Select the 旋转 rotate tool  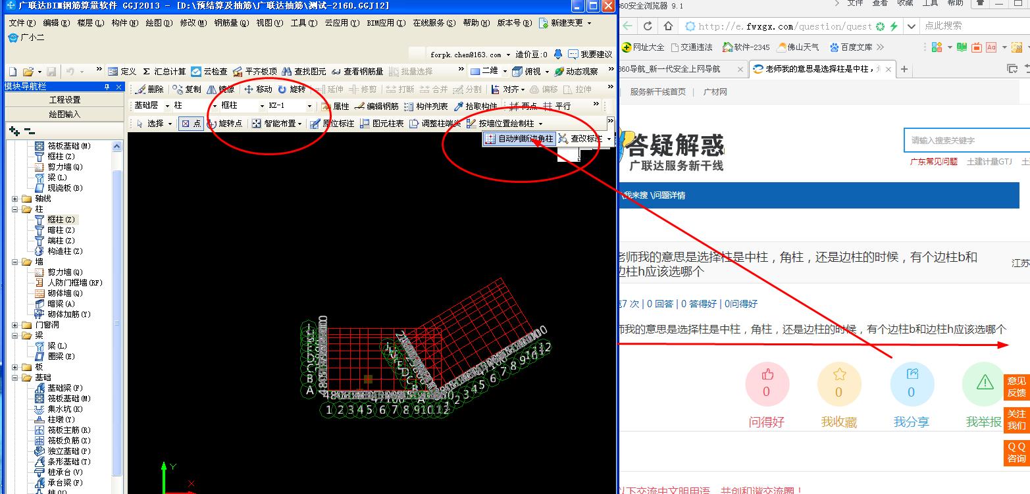click(x=292, y=89)
